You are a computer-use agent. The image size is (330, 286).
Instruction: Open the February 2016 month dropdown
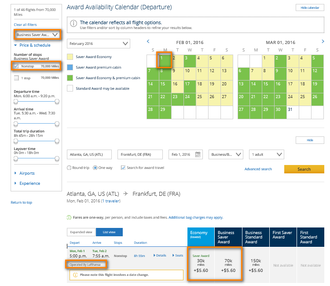coord(99,44)
